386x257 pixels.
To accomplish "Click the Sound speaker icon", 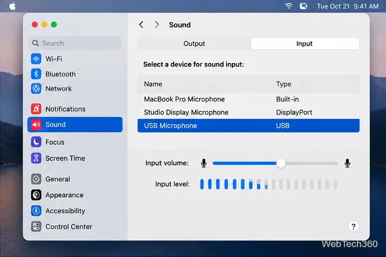I will coord(36,124).
